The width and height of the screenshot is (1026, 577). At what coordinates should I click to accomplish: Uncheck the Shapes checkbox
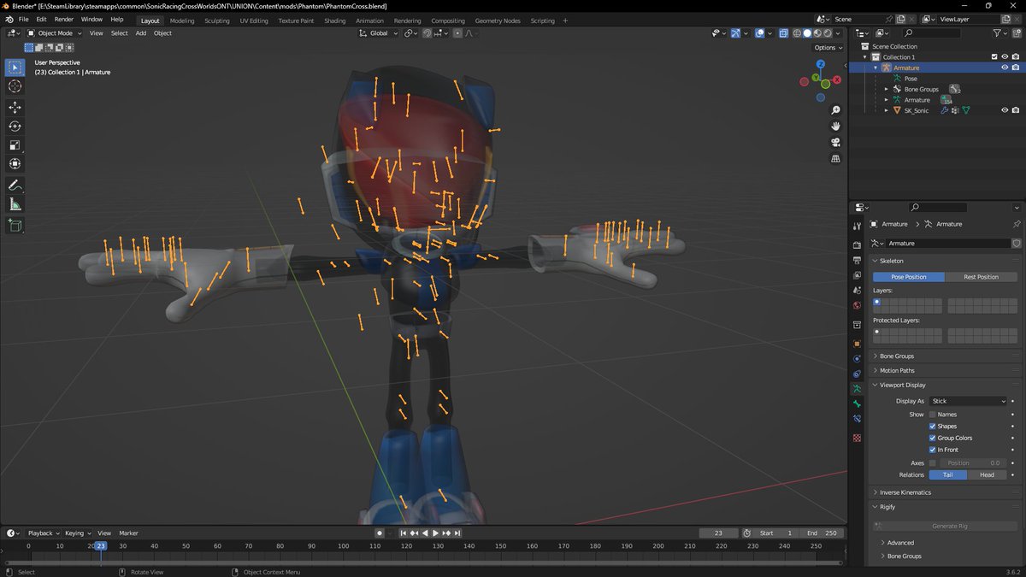click(x=932, y=426)
